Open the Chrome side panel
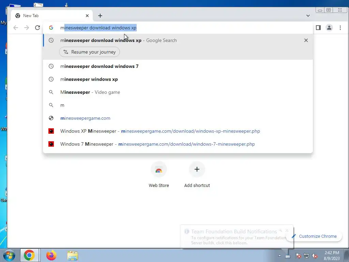The height and width of the screenshot is (262, 349). [x=318, y=28]
